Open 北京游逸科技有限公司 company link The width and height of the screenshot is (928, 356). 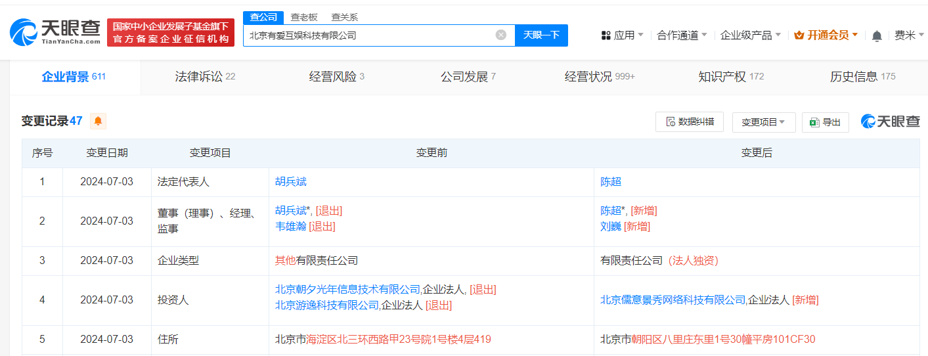tap(327, 305)
